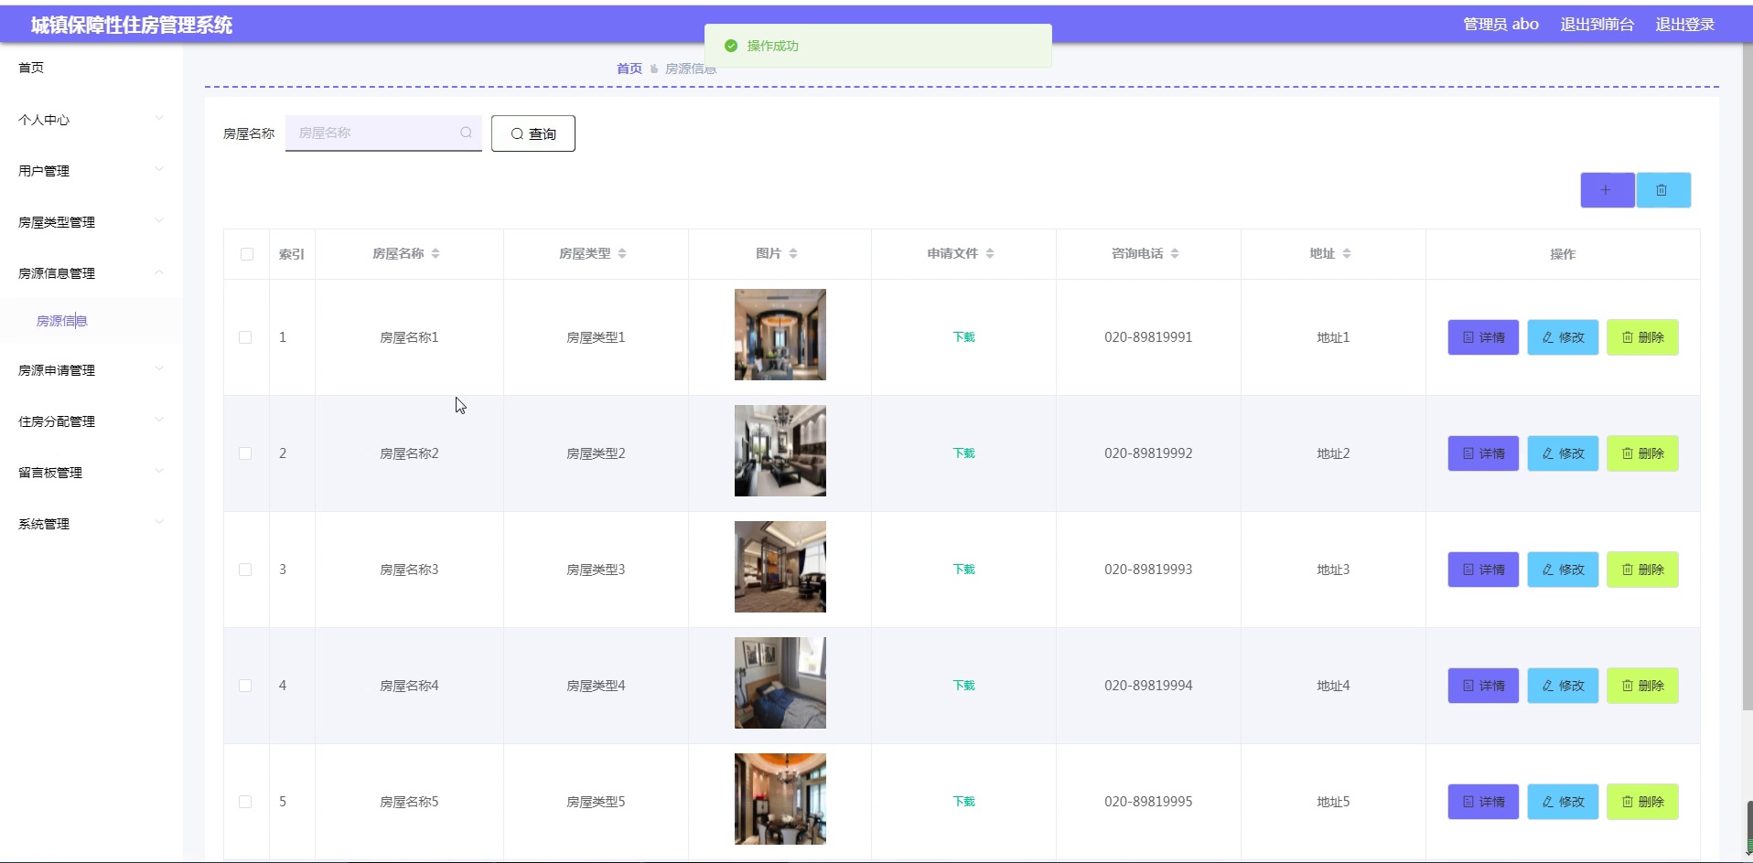Click 退出到前台 in header
This screenshot has height=863, width=1753.
pyautogui.click(x=1597, y=25)
